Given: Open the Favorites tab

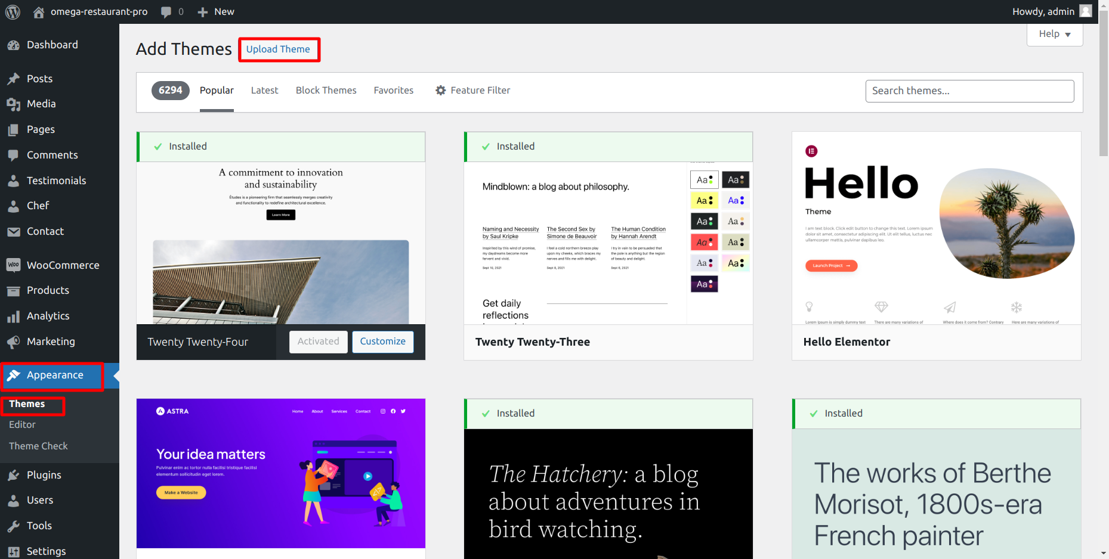Looking at the screenshot, I should pyautogui.click(x=393, y=91).
